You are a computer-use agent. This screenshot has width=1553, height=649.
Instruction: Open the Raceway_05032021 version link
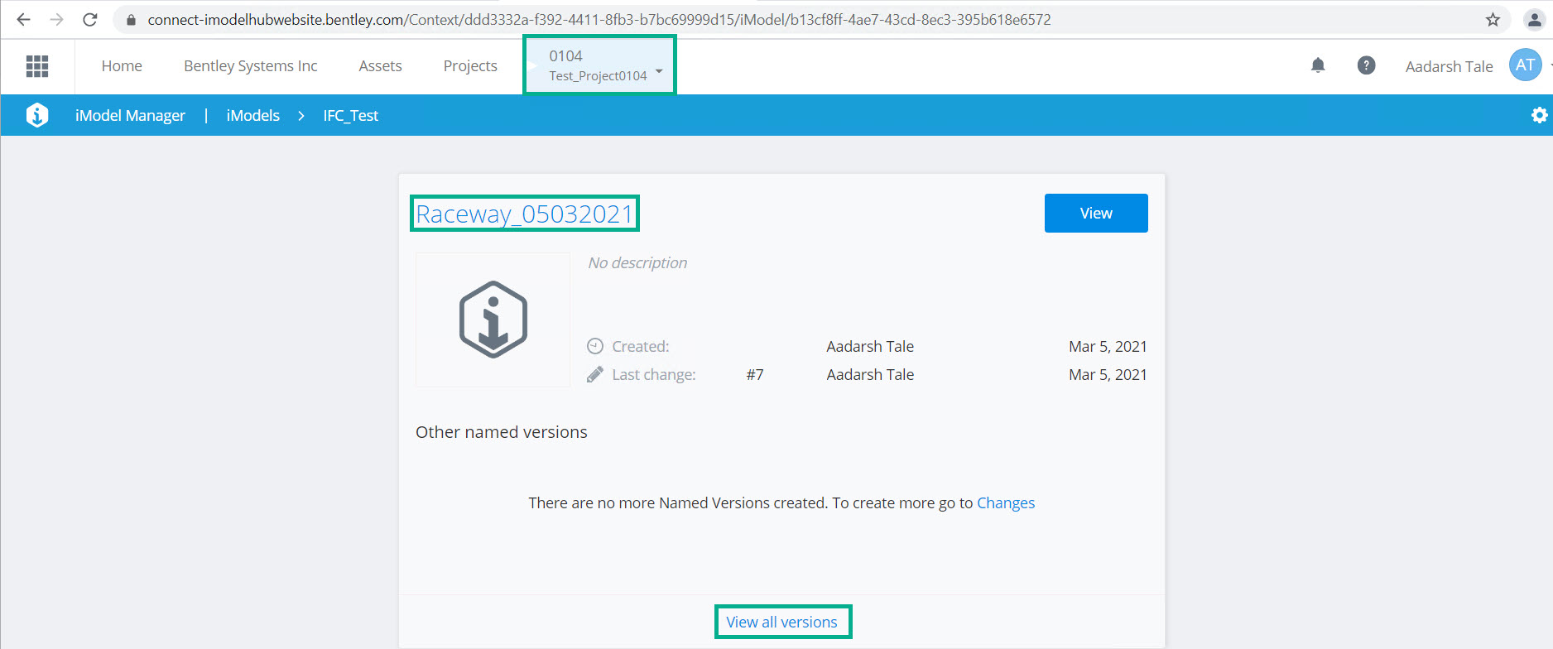524,214
